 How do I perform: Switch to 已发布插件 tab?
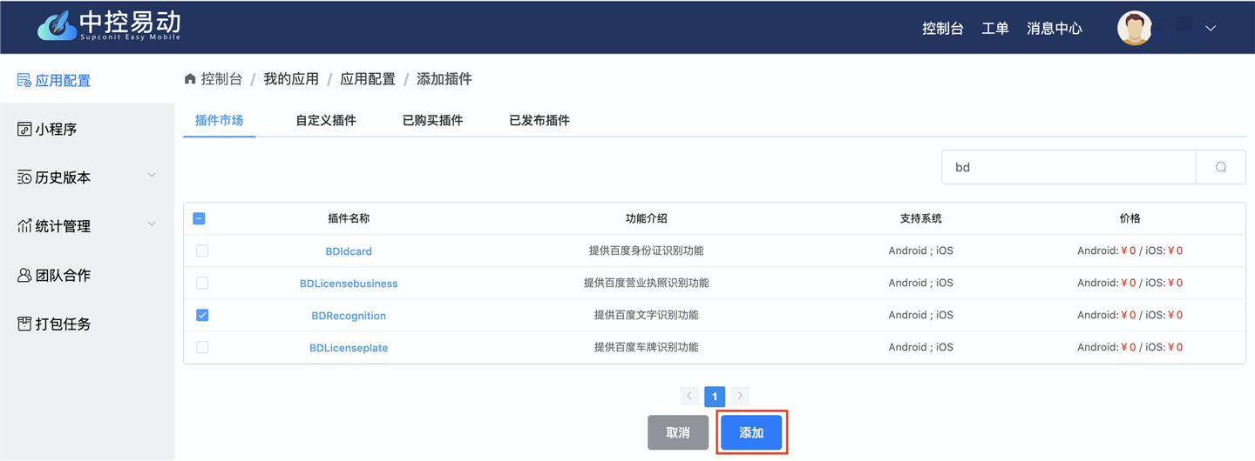pos(539,120)
